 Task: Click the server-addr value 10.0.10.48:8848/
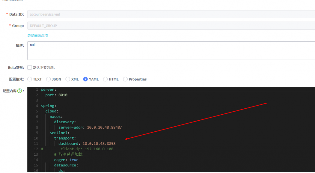coord(105,127)
